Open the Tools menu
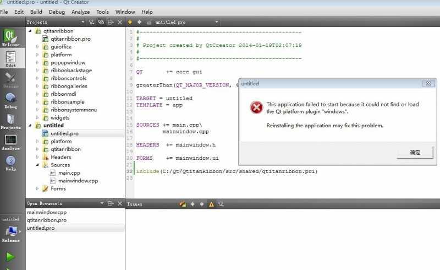Image resolution: width=440 pixels, height=270 pixels. [102, 12]
